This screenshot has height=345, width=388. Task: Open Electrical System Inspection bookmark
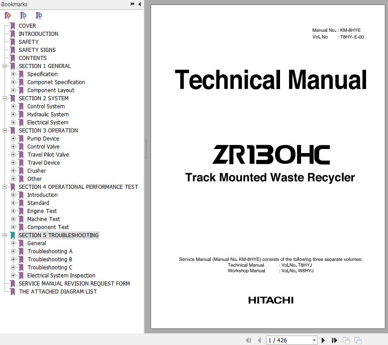pos(61,275)
